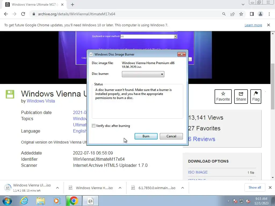Launch Internet Explorer from taskbar

click(x=24, y=201)
